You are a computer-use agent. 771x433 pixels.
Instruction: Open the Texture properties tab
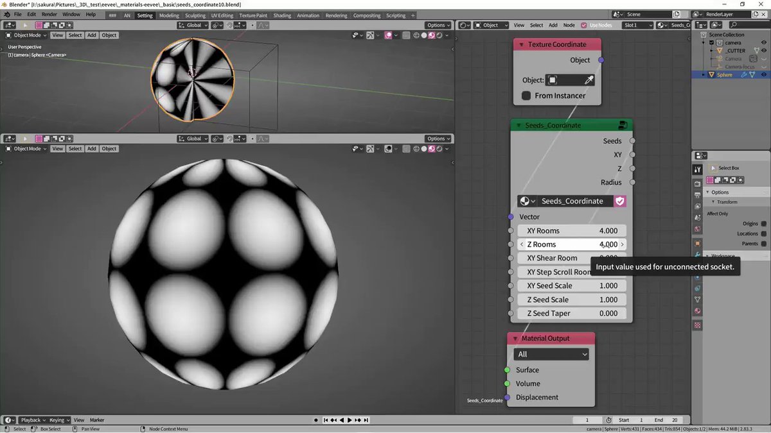698,325
